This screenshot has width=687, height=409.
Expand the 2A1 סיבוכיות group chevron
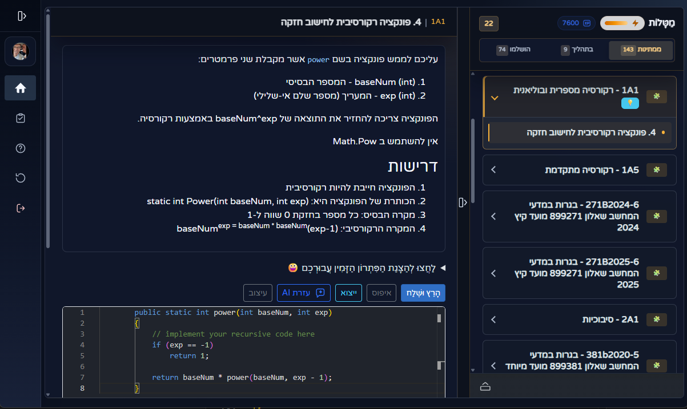point(493,319)
